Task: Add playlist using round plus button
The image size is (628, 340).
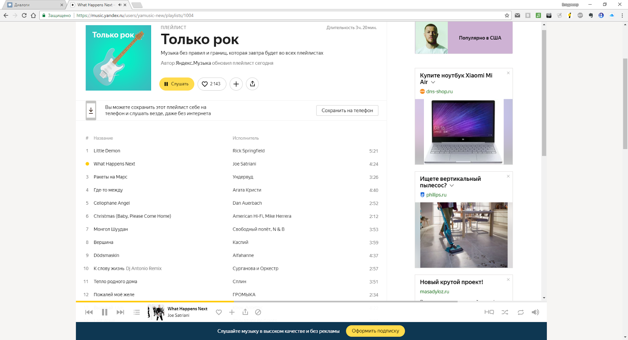Action: point(236,84)
